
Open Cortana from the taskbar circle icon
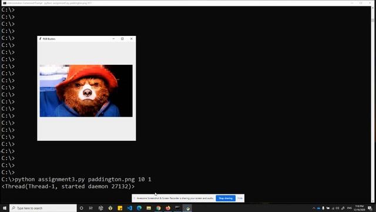pyautogui.click(x=81, y=208)
